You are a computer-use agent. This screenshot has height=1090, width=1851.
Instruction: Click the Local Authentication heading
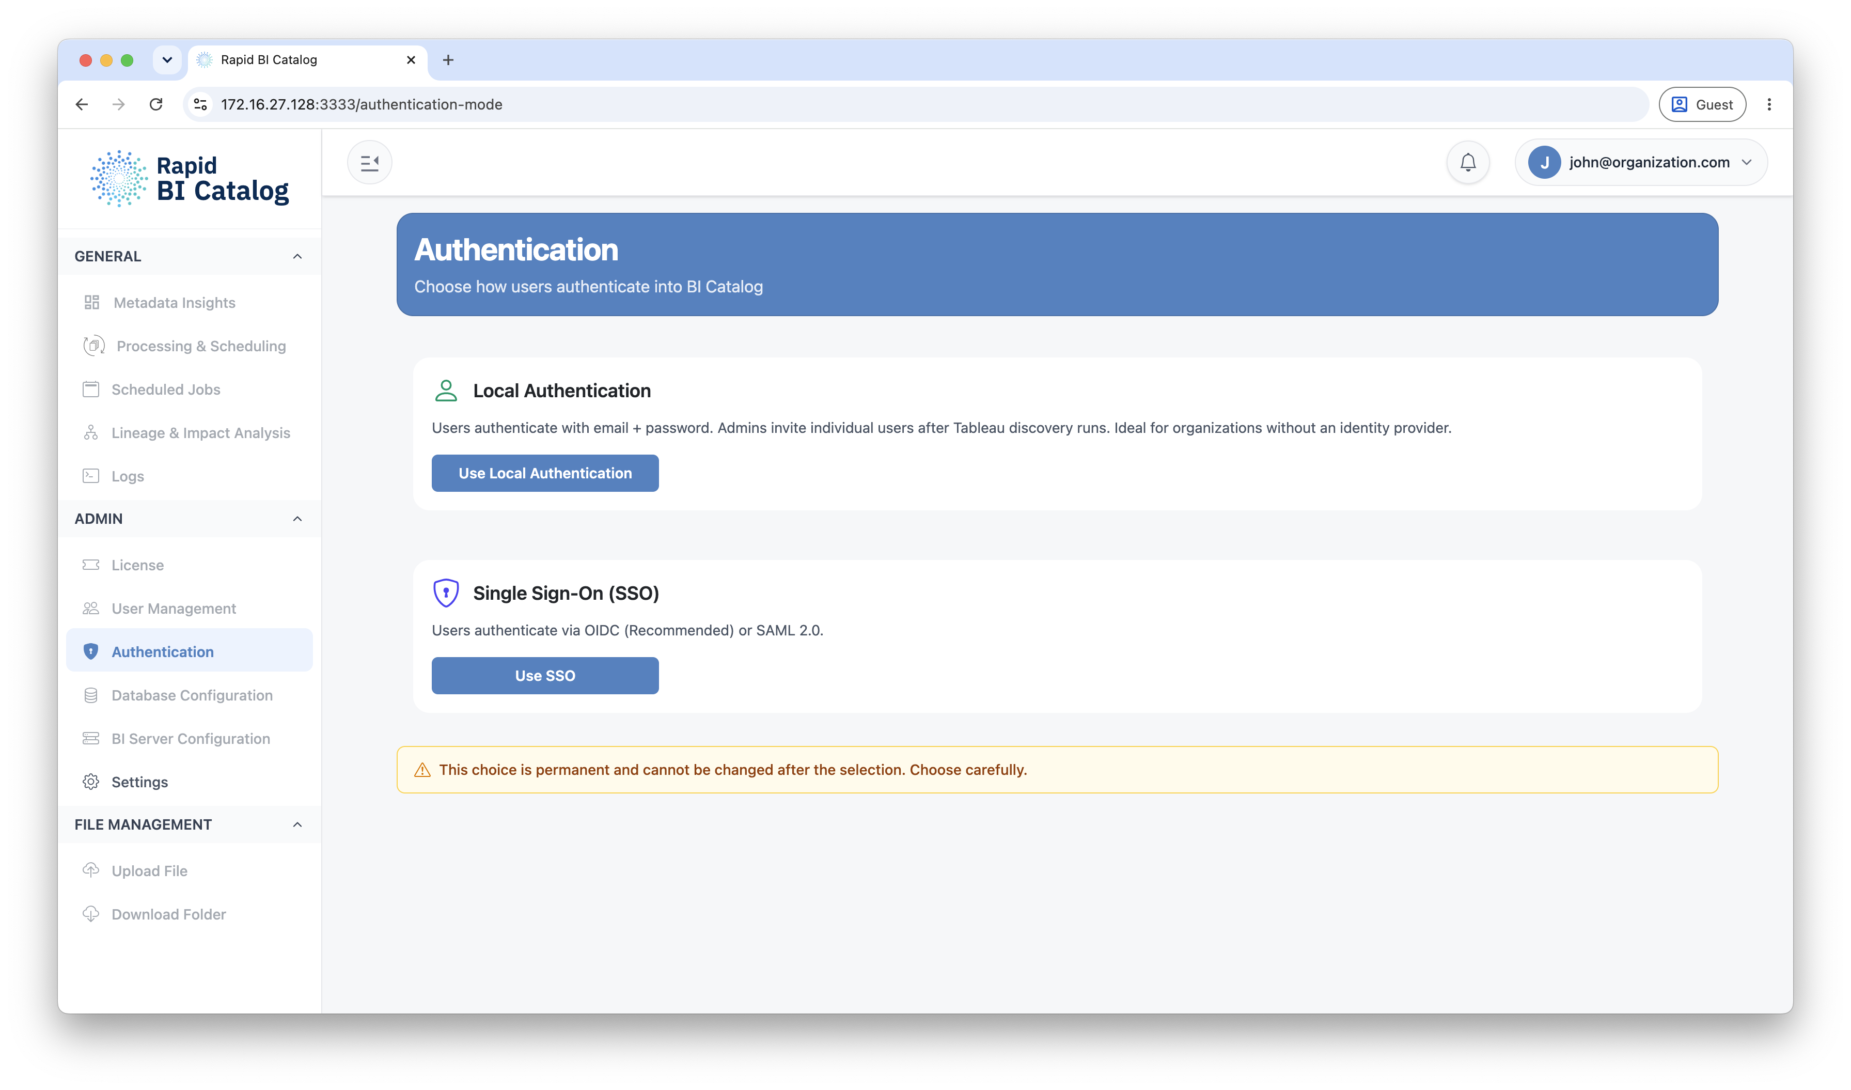click(562, 391)
